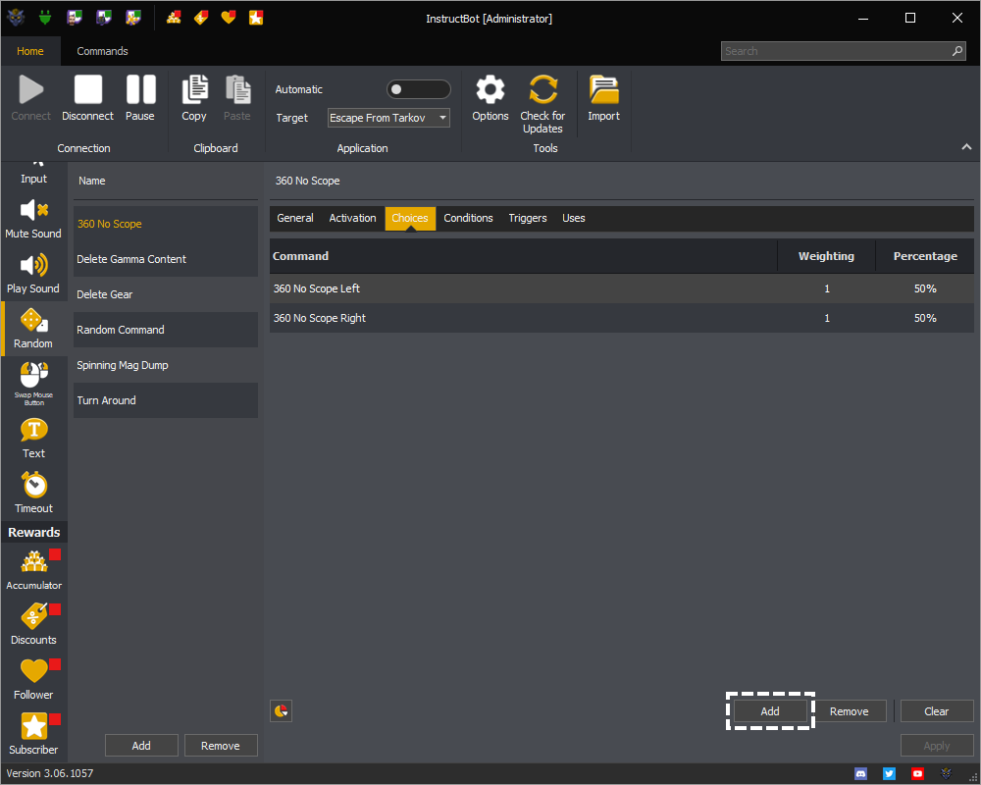The image size is (981, 785).
Task: Click the InstructBot logo in title bar
Action: tap(16, 18)
